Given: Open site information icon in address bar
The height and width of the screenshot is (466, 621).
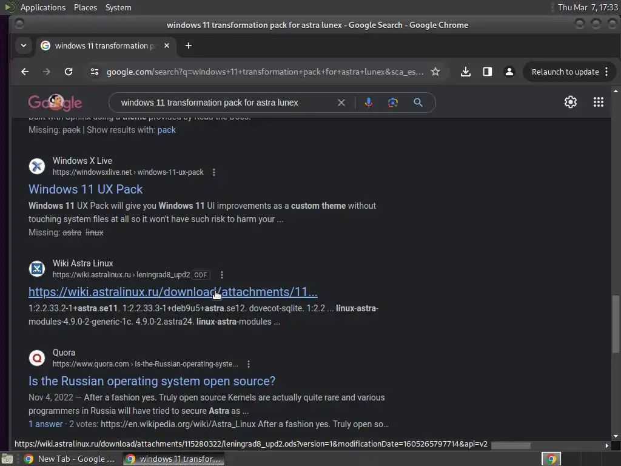Looking at the screenshot, I should pos(94,72).
